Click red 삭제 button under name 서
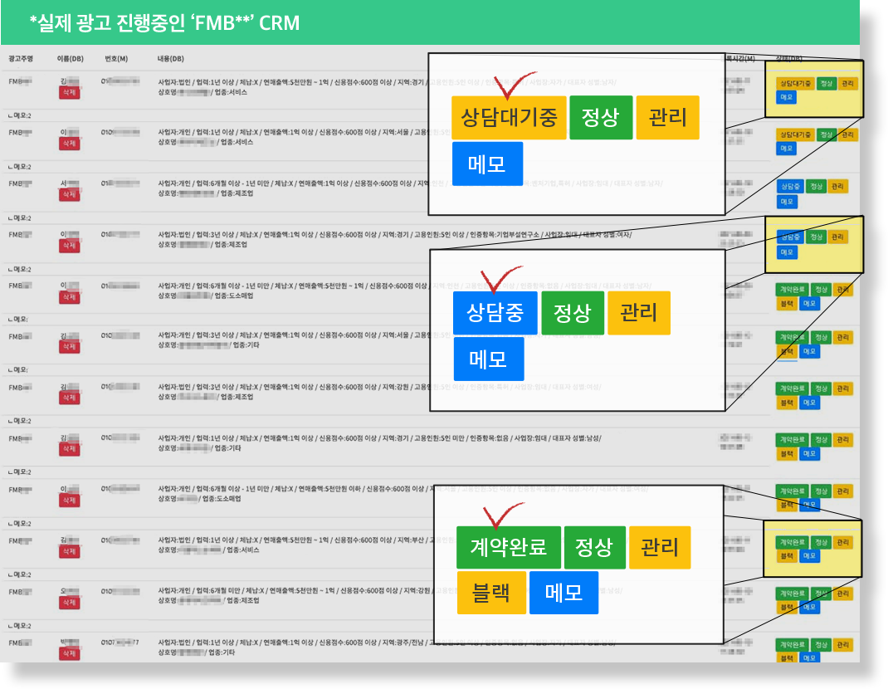This screenshot has width=888, height=689. pos(70,194)
